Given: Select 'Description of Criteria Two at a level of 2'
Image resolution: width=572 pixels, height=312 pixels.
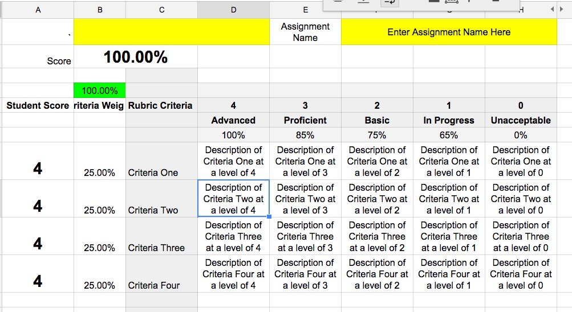Looking at the screenshot, I should pos(377,198).
